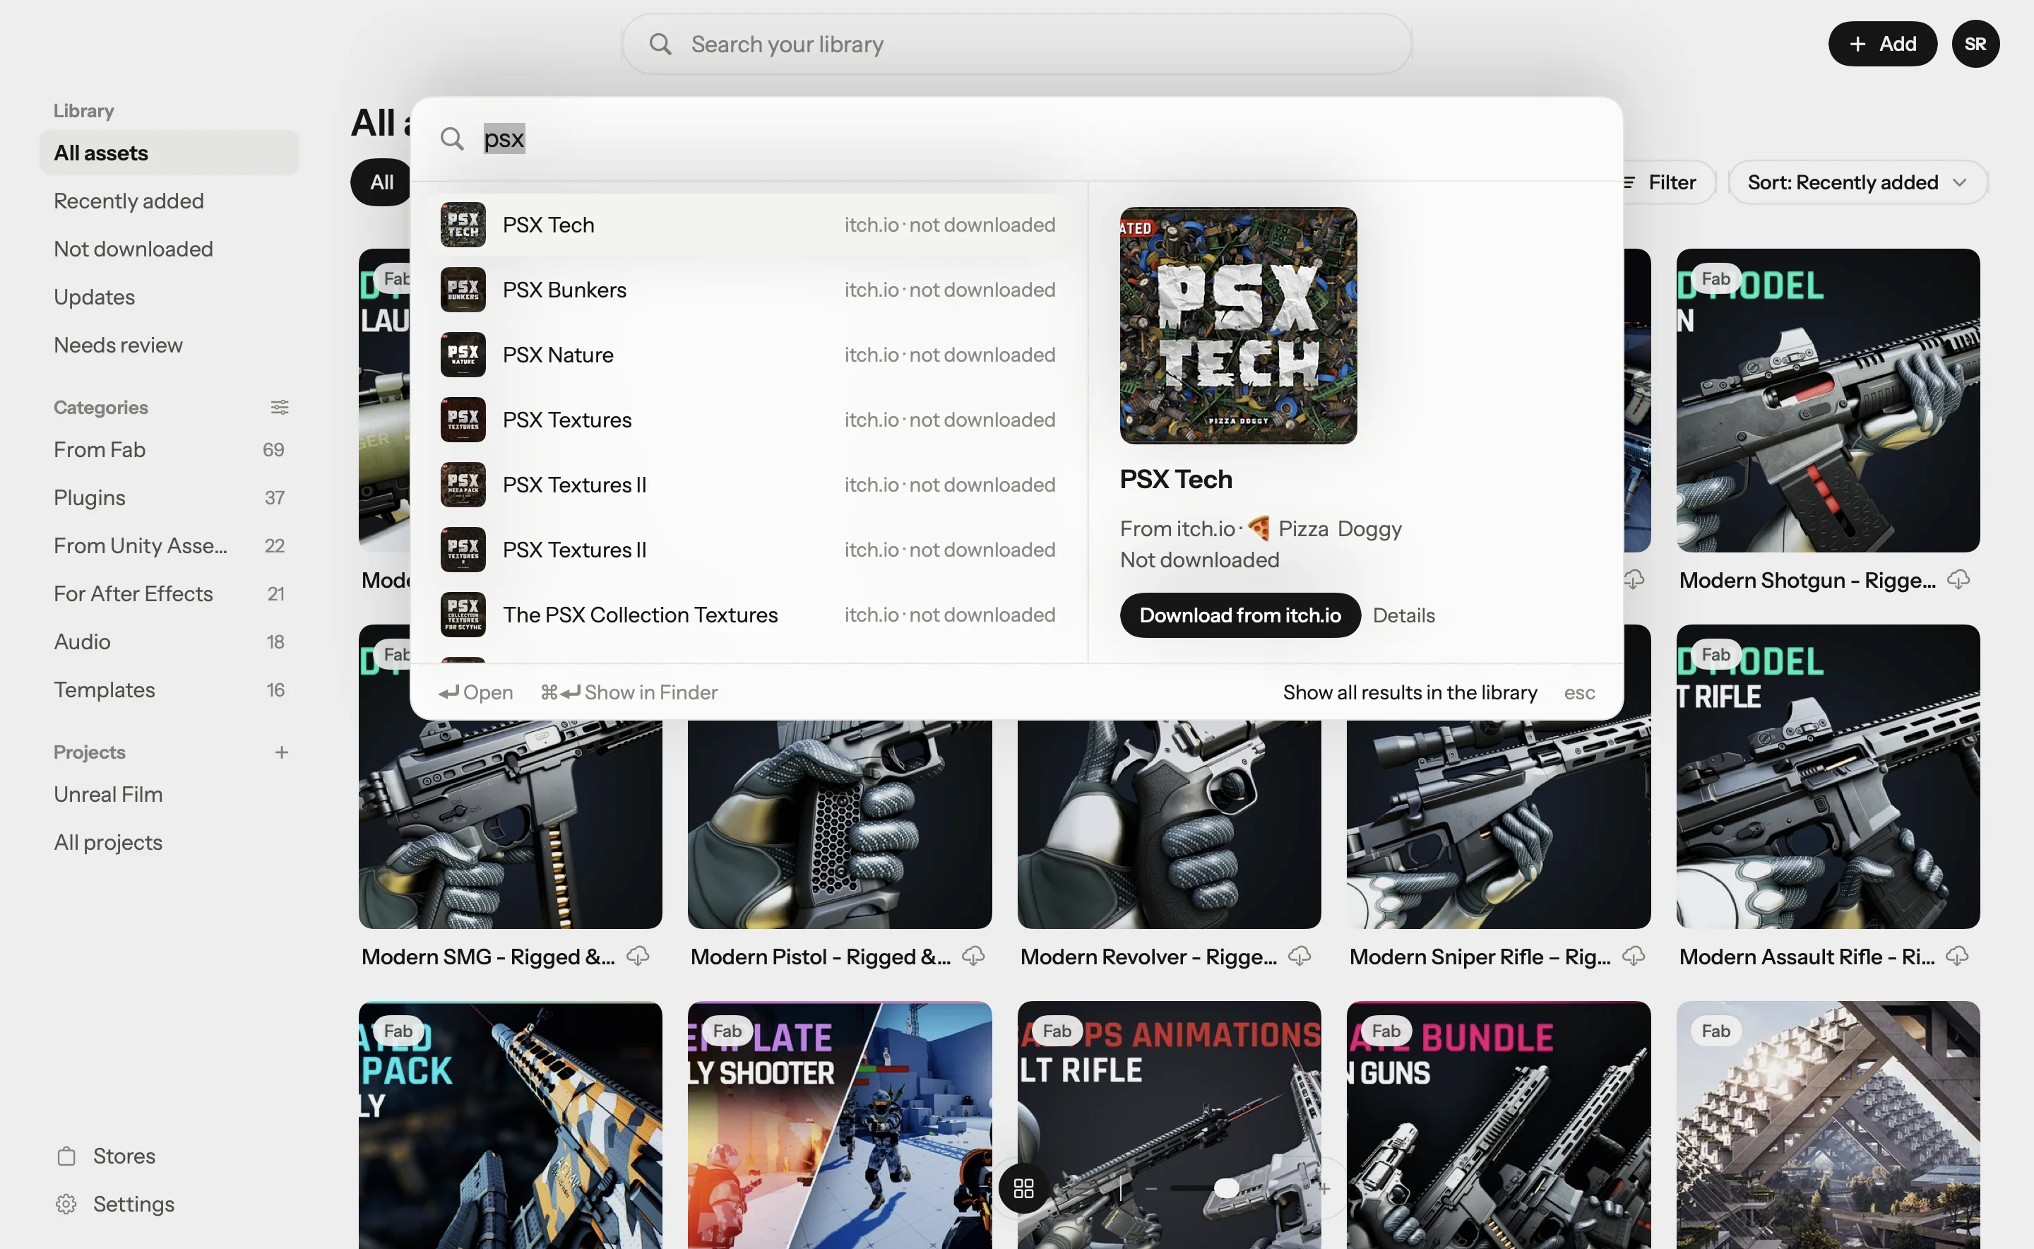Open the Categories customize sliders icon
Image resolution: width=2034 pixels, height=1249 pixels.
pos(280,407)
